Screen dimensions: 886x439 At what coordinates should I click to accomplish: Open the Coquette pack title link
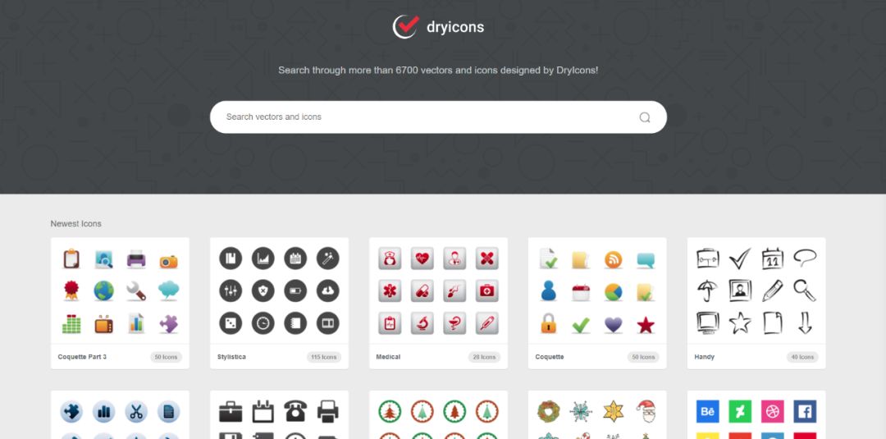[x=549, y=357]
